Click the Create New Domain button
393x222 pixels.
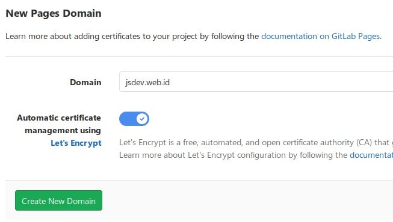pyautogui.click(x=58, y=200)
